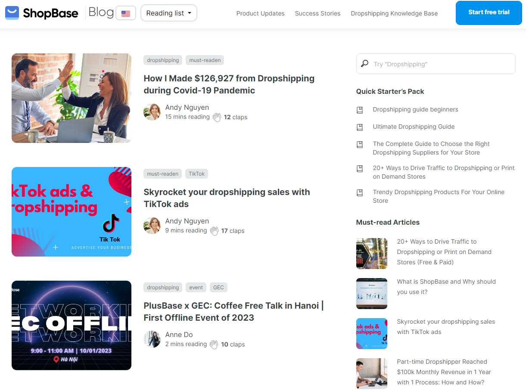This screenshot has width=526, height=390.
Task: Open the Covid-19 Pandemic article thumbnail
Action: click(x=72, y=98)
